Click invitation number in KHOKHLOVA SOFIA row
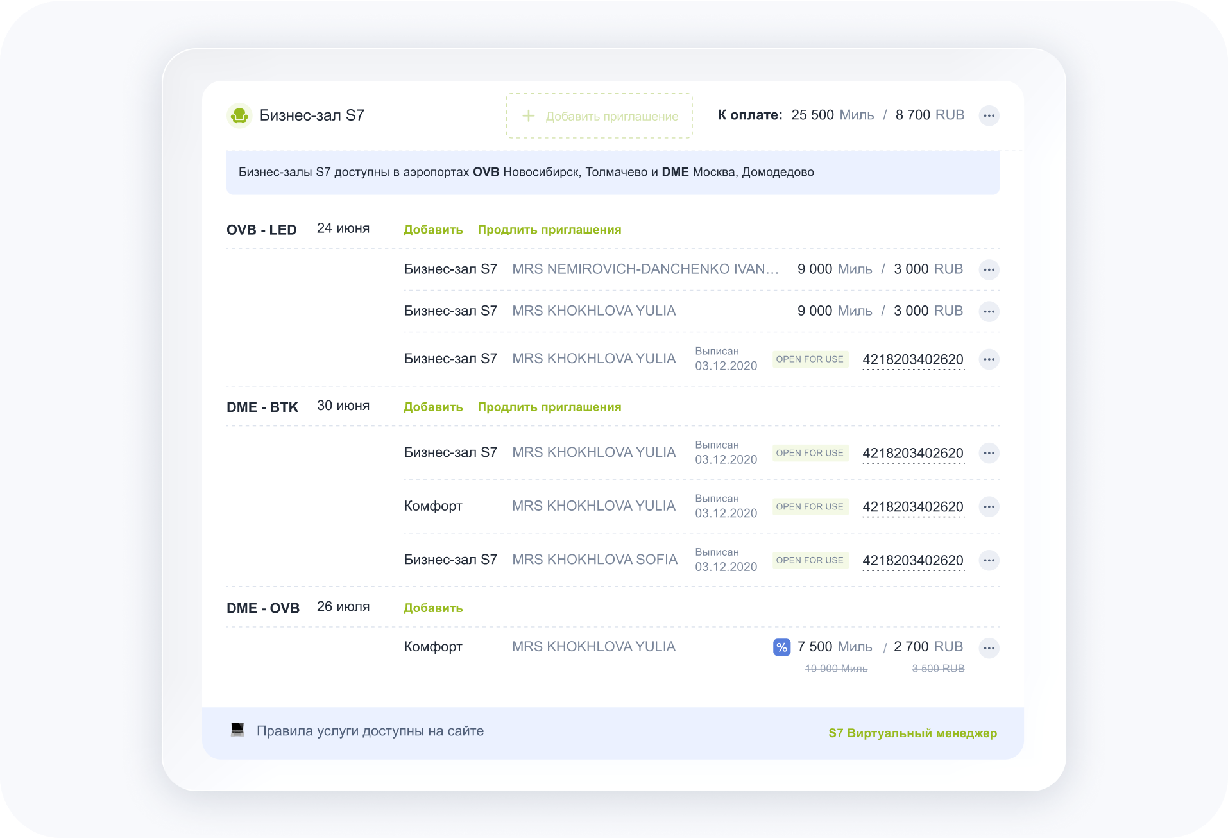The image size is (1228, 838). [912, 560]
